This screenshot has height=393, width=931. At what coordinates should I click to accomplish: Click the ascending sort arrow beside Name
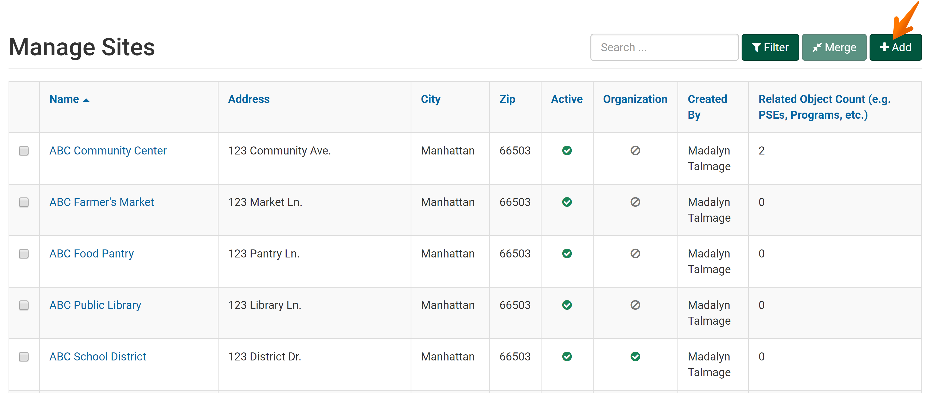(87, 100)
